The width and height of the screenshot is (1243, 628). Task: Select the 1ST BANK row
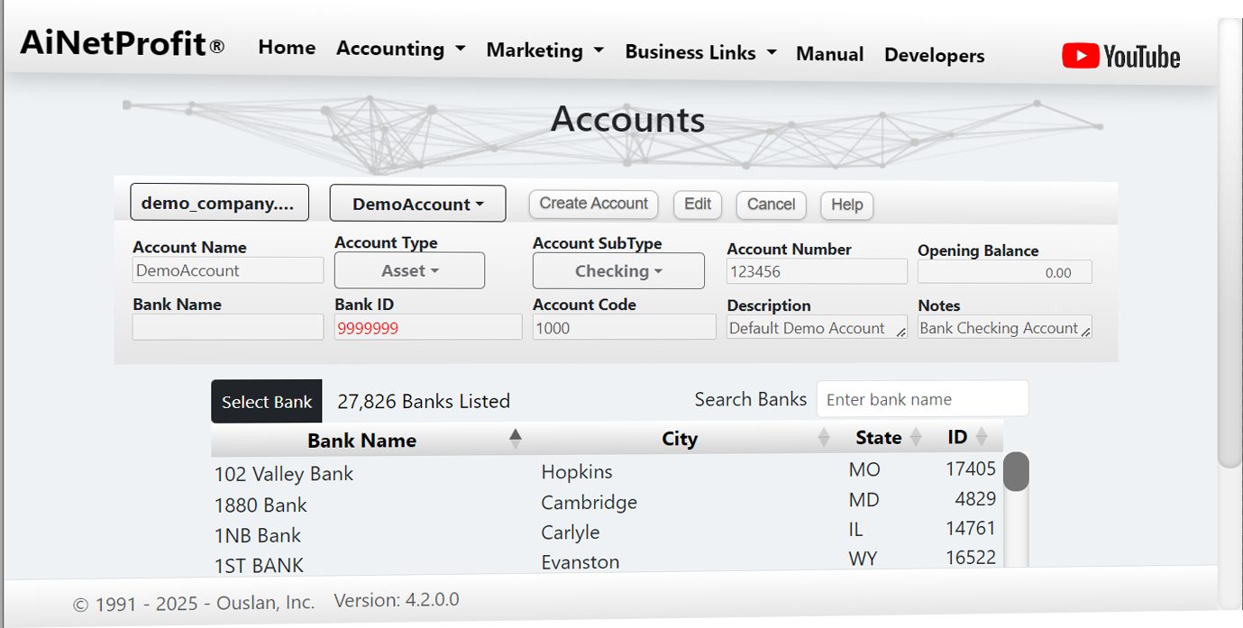(606, 563)
